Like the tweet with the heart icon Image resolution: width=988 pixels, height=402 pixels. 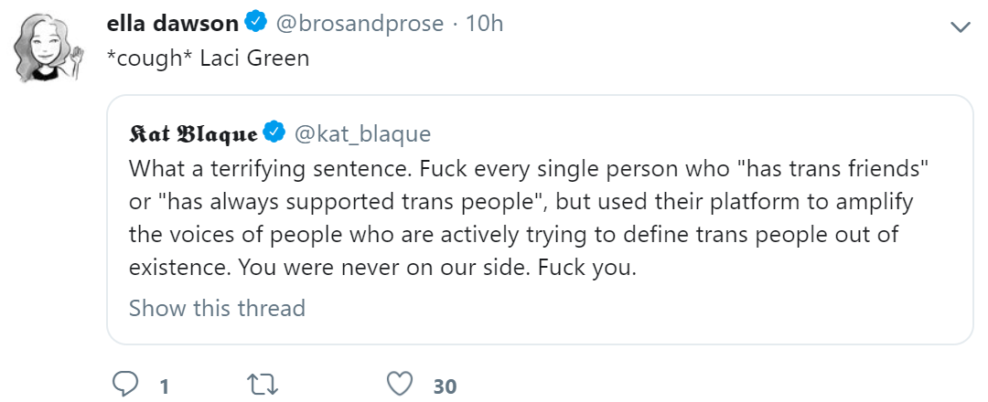pos(400,385)
